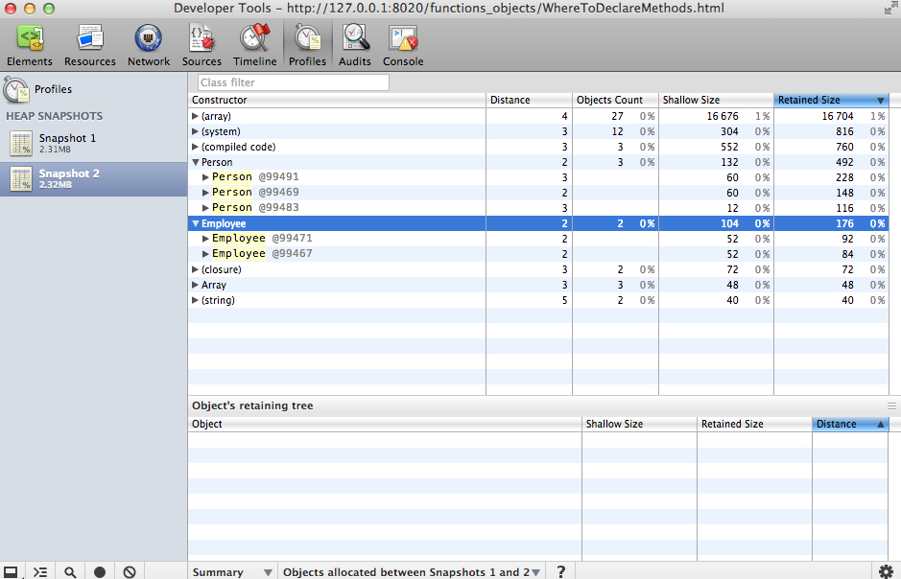The image size is (901, 579).
Task: Clear all profiles using the clear icon
Action: point(130,571)
